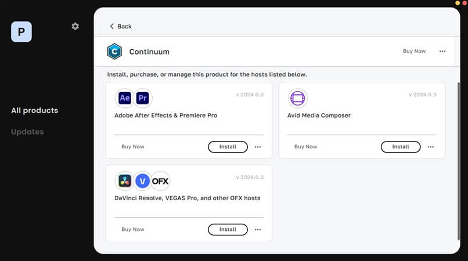Image resolution: width=468 pixels, height=261 pixels.
Task: Select All products in the sidebar
Action: click(35, 110)
